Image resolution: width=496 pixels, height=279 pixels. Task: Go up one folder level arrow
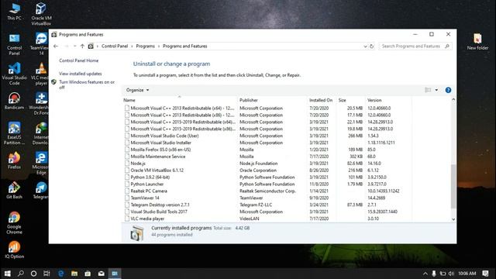pyautogui.click(x=82, y=46)
